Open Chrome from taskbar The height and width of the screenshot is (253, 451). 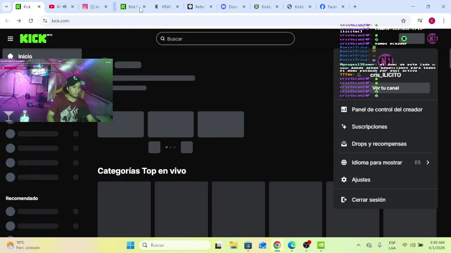coord(277,245)
